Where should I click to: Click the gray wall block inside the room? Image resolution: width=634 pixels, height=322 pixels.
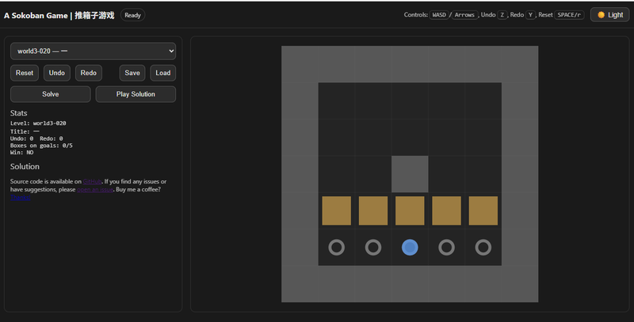tap(410, 174)
